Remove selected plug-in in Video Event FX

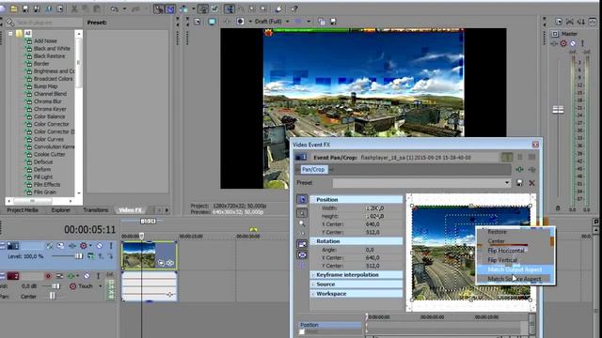click(531, 169)
